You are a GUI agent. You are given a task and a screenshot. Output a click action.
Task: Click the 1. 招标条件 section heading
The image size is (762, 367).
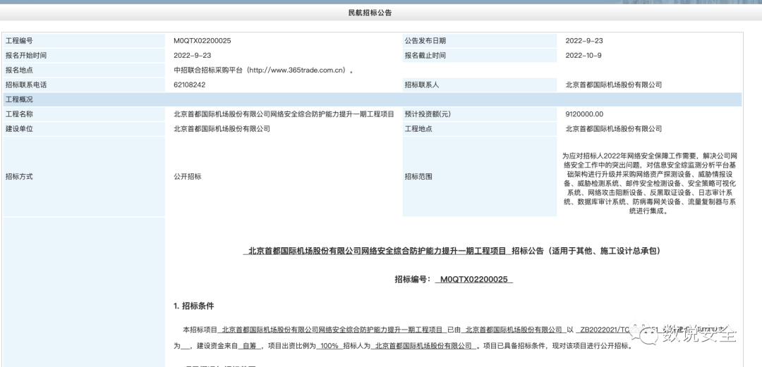click(193, 306)
